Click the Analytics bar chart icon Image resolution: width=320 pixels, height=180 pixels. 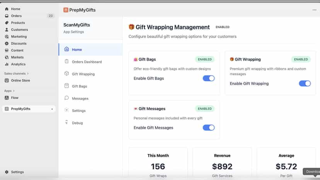tap(7, 64)
